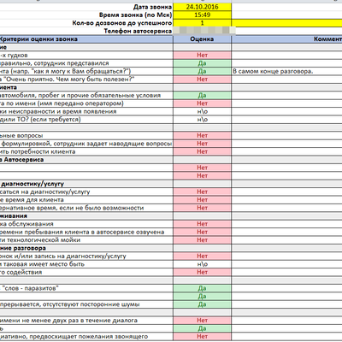
Task: Select the 'как я могу к Вам обращаться?' criterion
Action: coord(86,71)
